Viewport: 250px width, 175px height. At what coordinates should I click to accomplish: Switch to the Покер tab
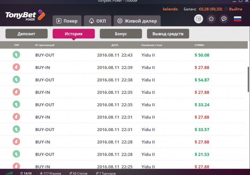point(67,21)
